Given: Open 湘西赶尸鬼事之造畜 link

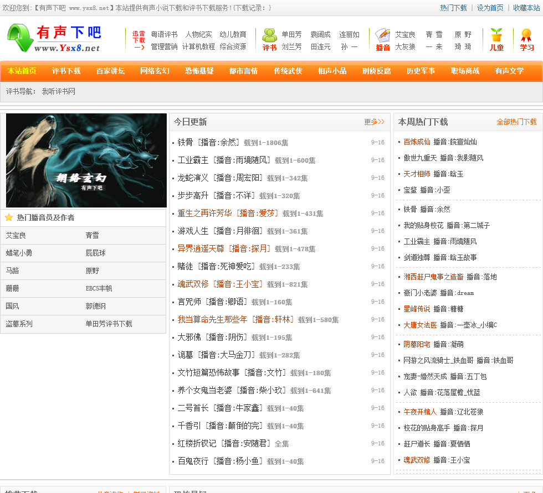Looking at the screenshot, I should 433,277.
